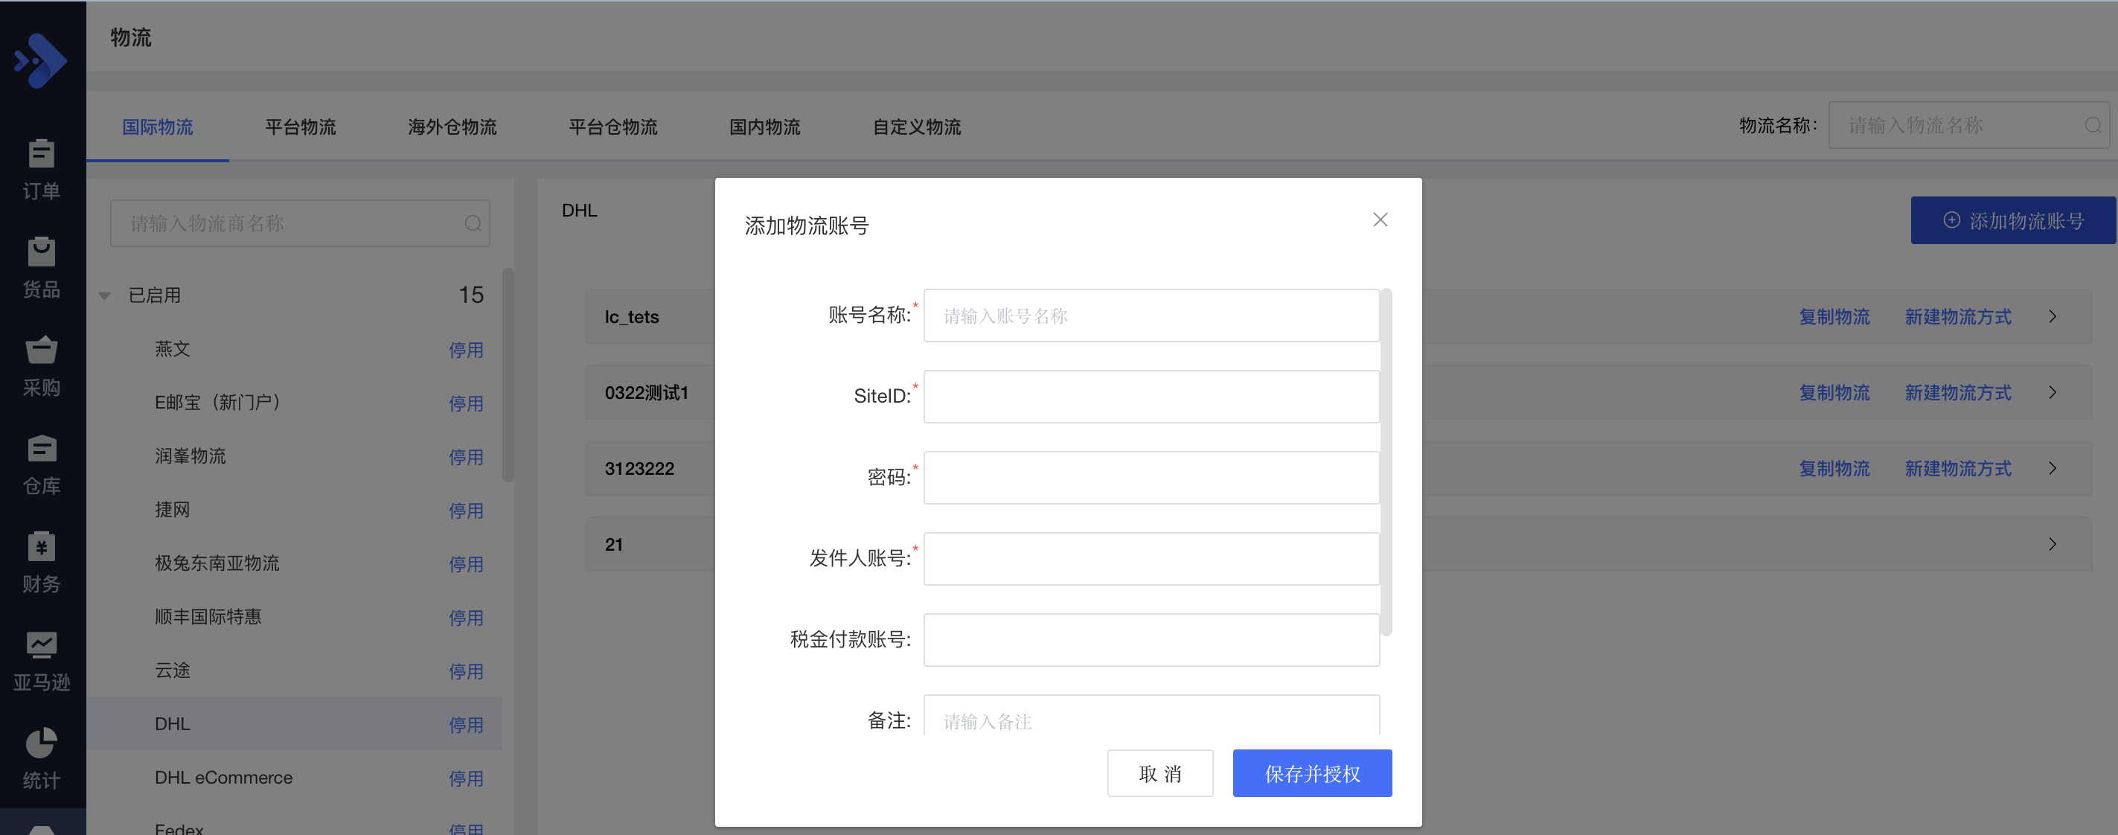Click the dialog form vertical scrollbar
This screenshot has height=835, width=2118.
coord(1386,462)
